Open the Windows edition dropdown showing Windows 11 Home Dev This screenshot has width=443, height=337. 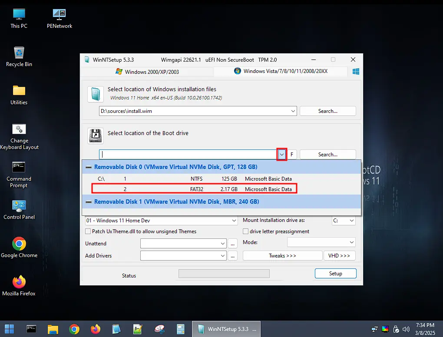(x=161, y=220)
